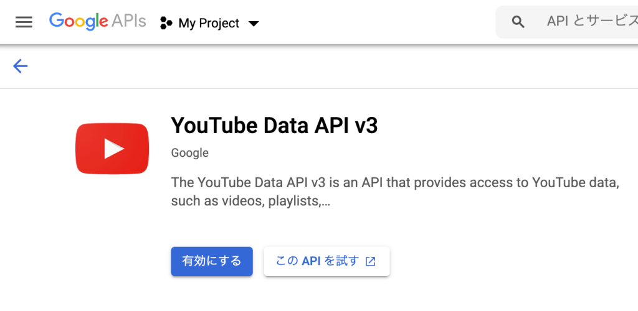Click the white play triangle in YouTube logo

click(113, 149)
